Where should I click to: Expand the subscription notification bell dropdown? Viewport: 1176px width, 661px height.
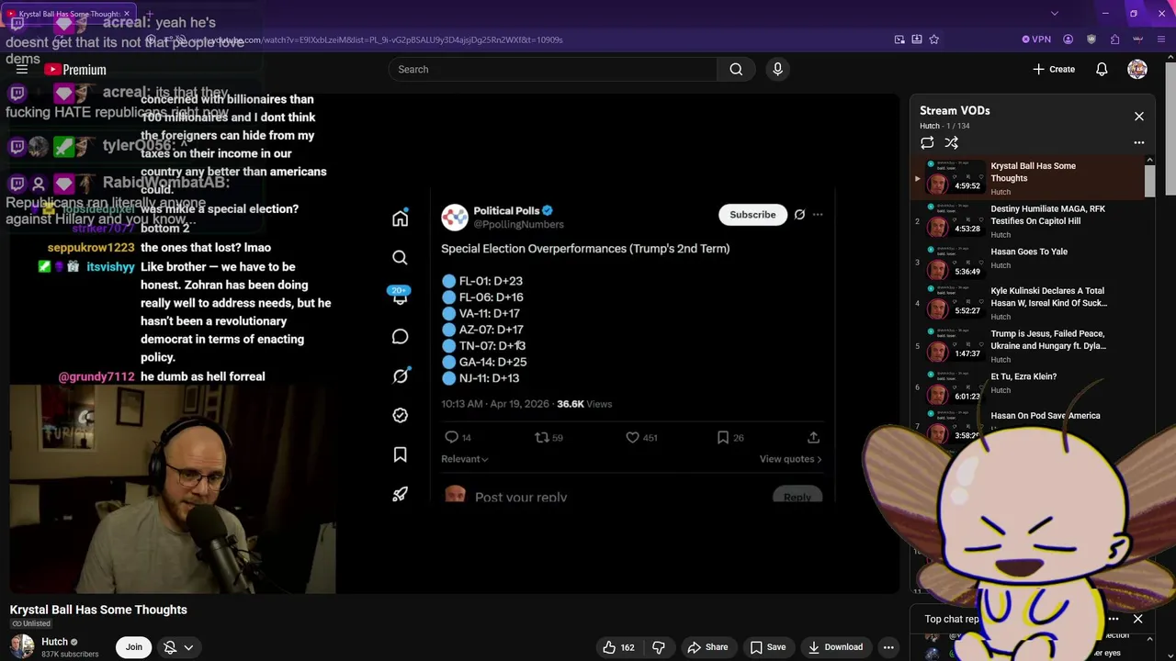click(x=178, y=647)
